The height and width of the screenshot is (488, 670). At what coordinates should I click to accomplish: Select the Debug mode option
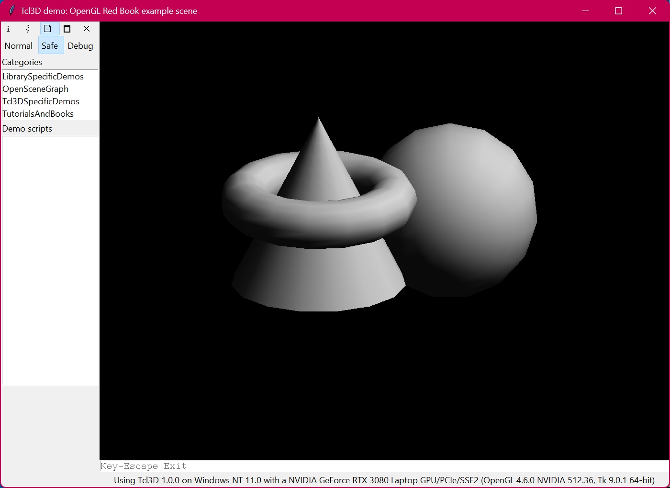[80, 46]
